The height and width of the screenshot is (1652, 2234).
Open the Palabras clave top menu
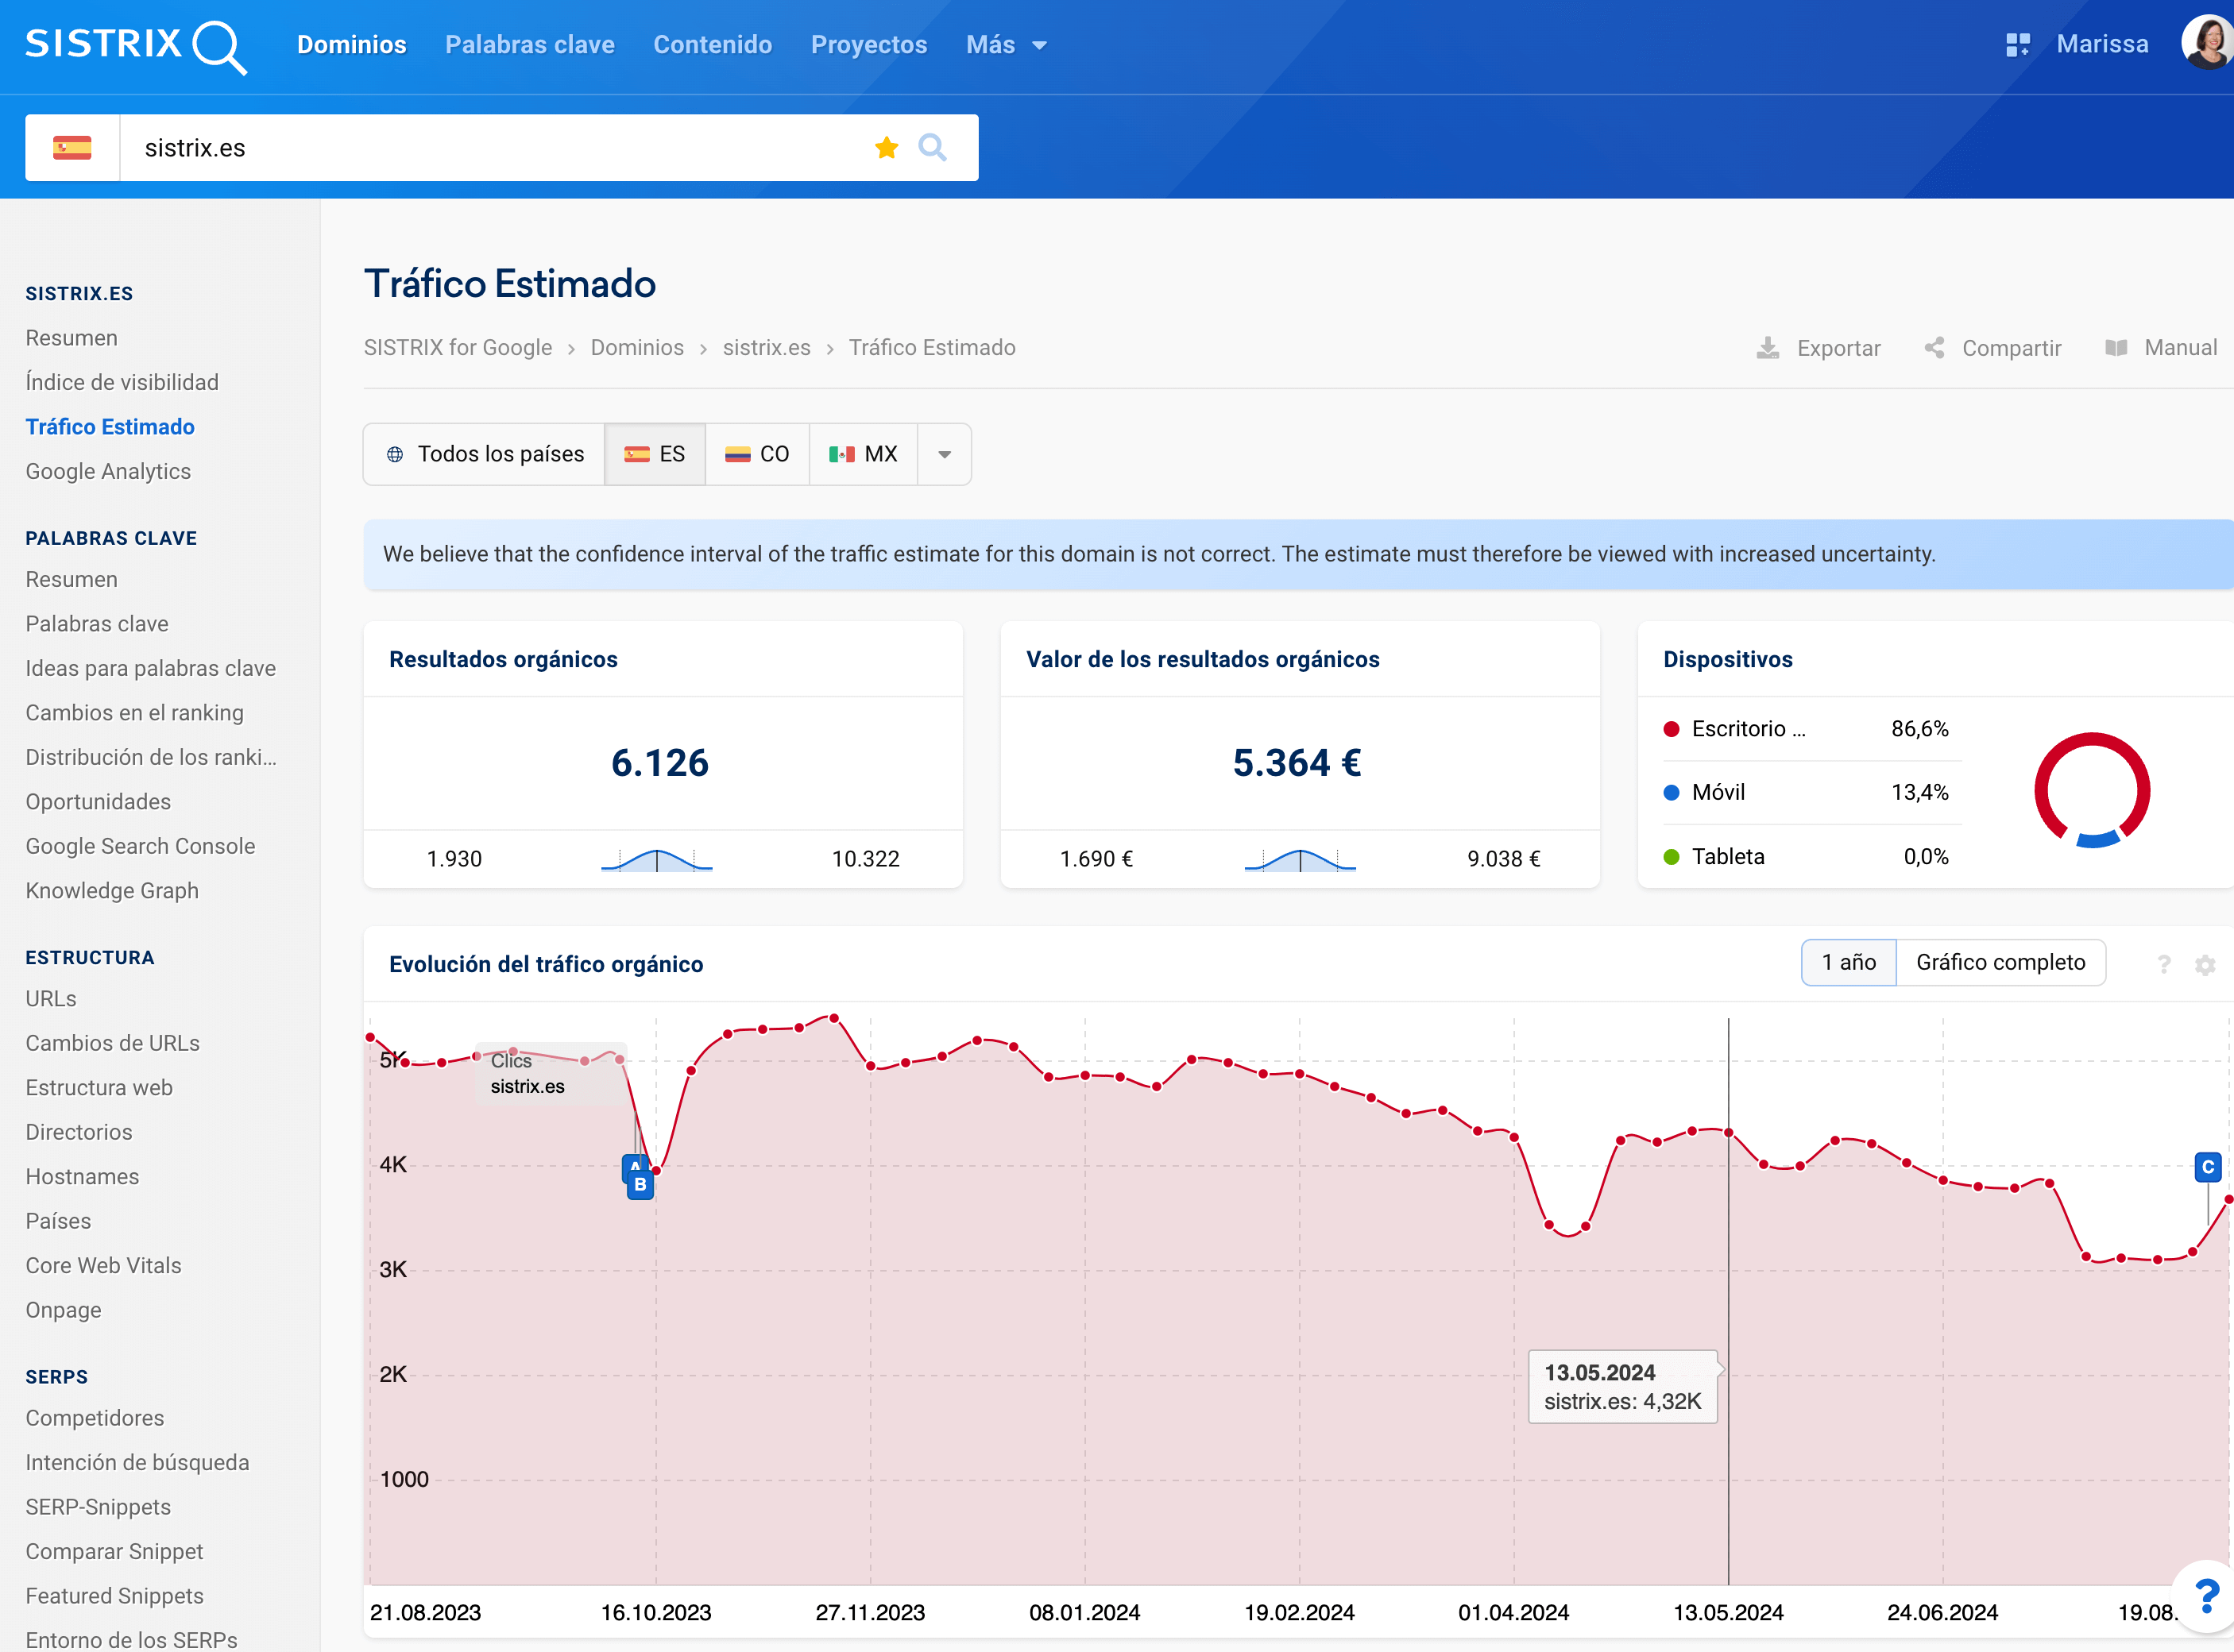(x=530, y=45)
